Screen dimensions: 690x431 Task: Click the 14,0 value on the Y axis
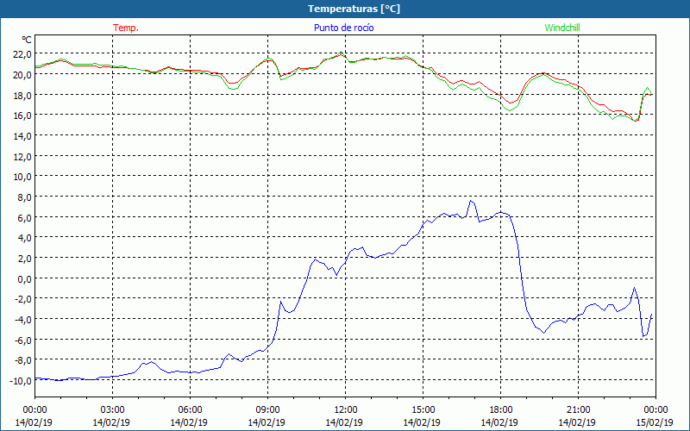click(23, 135)
